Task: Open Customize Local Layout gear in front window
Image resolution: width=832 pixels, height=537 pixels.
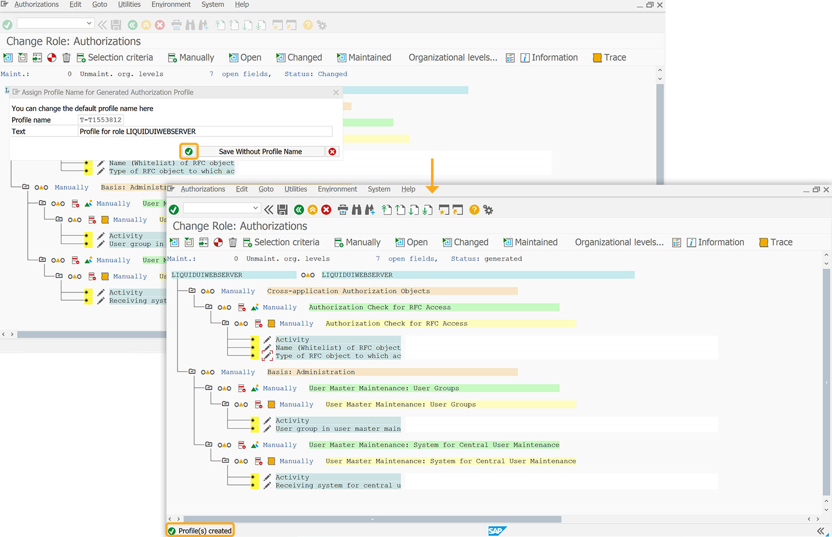Action: [488, 210]
